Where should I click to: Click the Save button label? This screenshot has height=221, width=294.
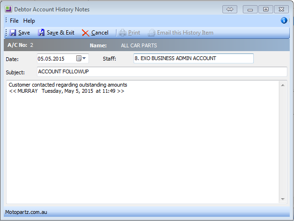[x=24, y=33]
